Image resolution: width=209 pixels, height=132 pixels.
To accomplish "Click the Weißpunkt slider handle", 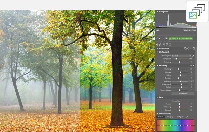I will [x=181, y=81].
